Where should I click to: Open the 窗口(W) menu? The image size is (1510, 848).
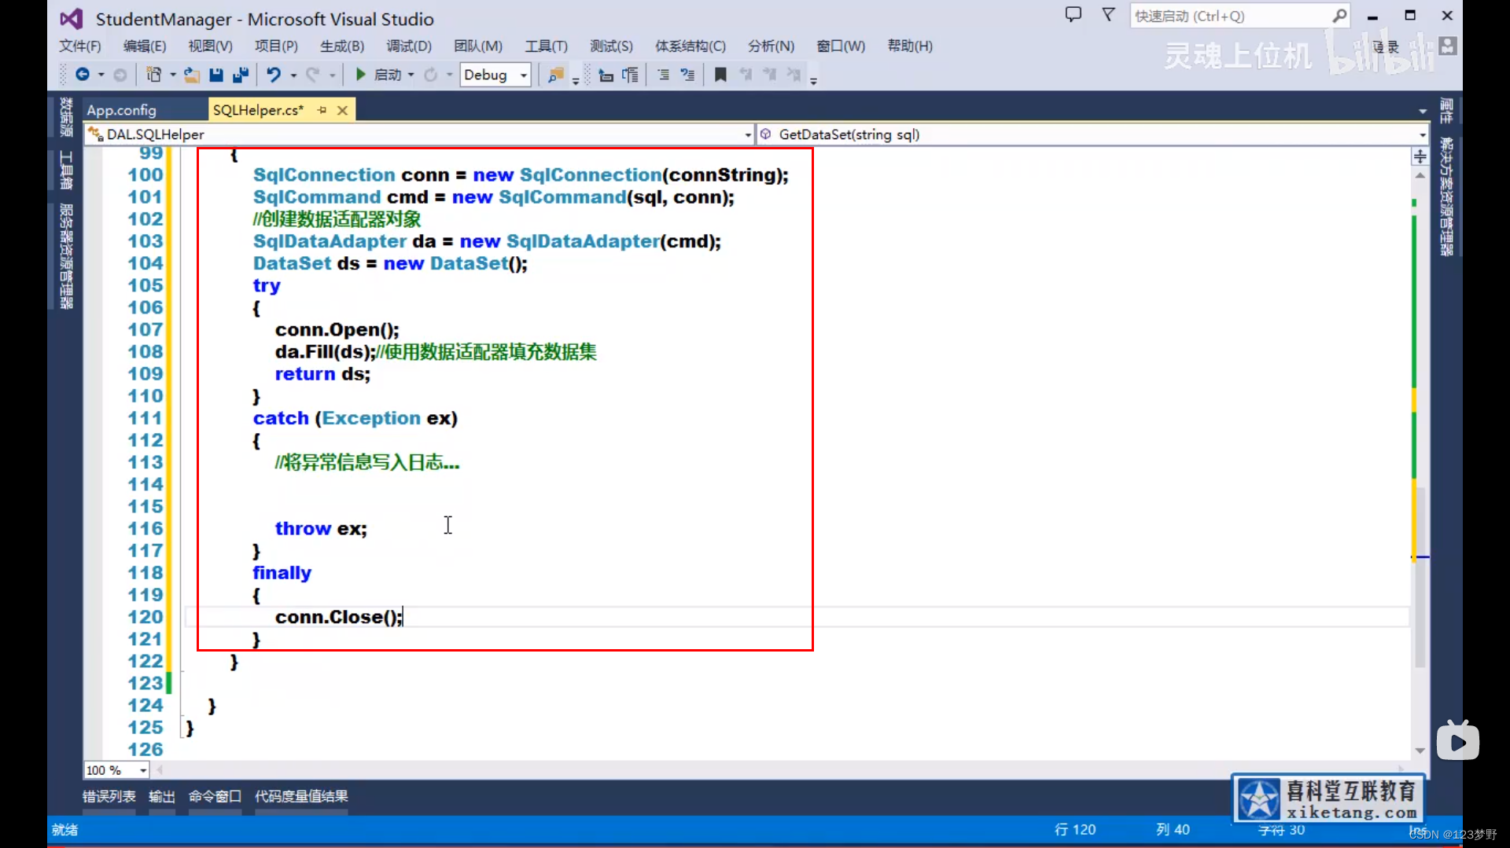[x=841, y=46]
